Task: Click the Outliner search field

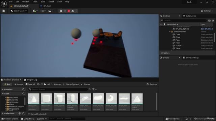Action: 184,21
